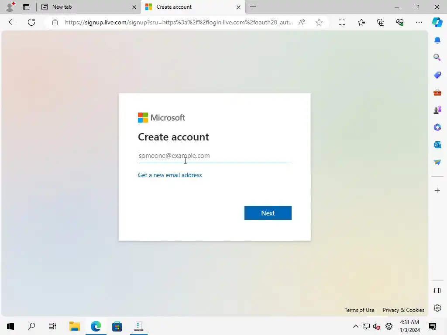Open the clock showing 4:31 AM
This screenshot has height=335, width=447.
pyautogui.click(x=409, y=326)
